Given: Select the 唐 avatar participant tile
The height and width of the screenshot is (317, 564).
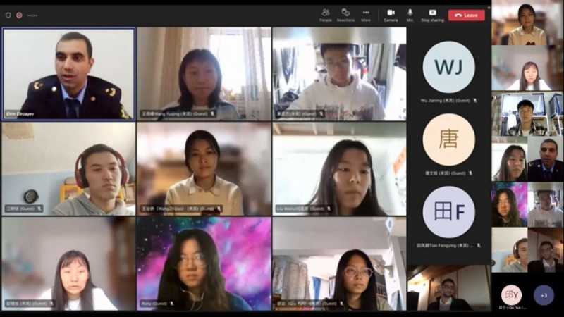Looking at the screenshot, I should pos(448,139).
